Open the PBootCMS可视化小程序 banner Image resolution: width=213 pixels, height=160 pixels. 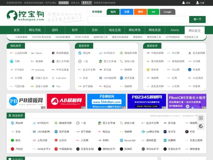pyautogui.click(x=187, y=101)
